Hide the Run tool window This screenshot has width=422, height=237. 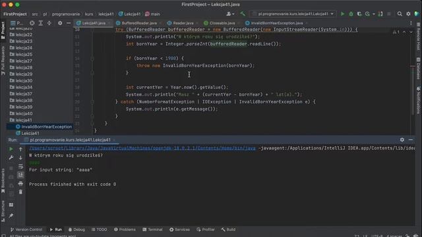point(410,140)
